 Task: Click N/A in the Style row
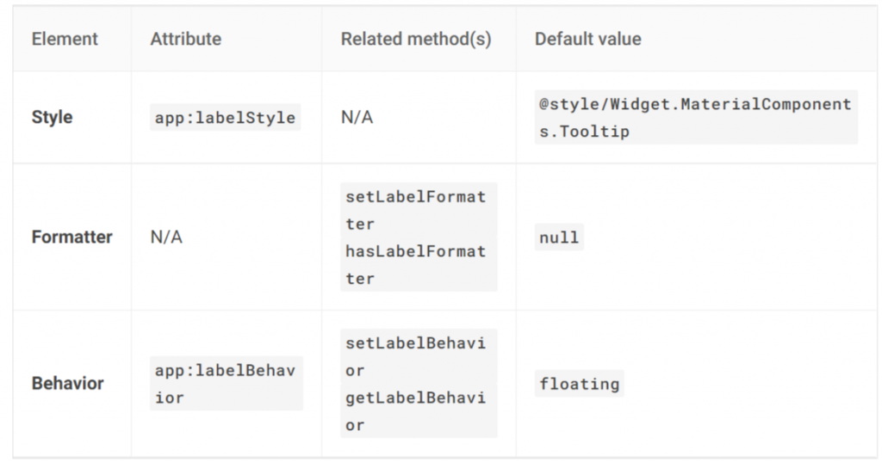tap(357, 117)
